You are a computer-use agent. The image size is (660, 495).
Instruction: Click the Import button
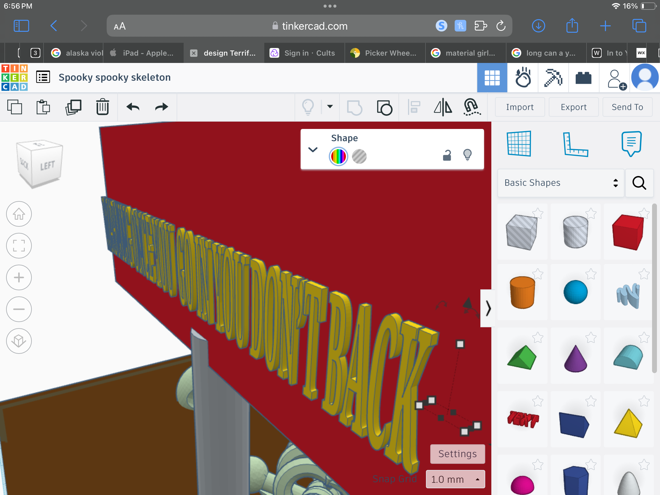(520, 107)
